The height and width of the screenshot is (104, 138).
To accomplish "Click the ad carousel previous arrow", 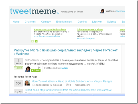I will (33, 41).
